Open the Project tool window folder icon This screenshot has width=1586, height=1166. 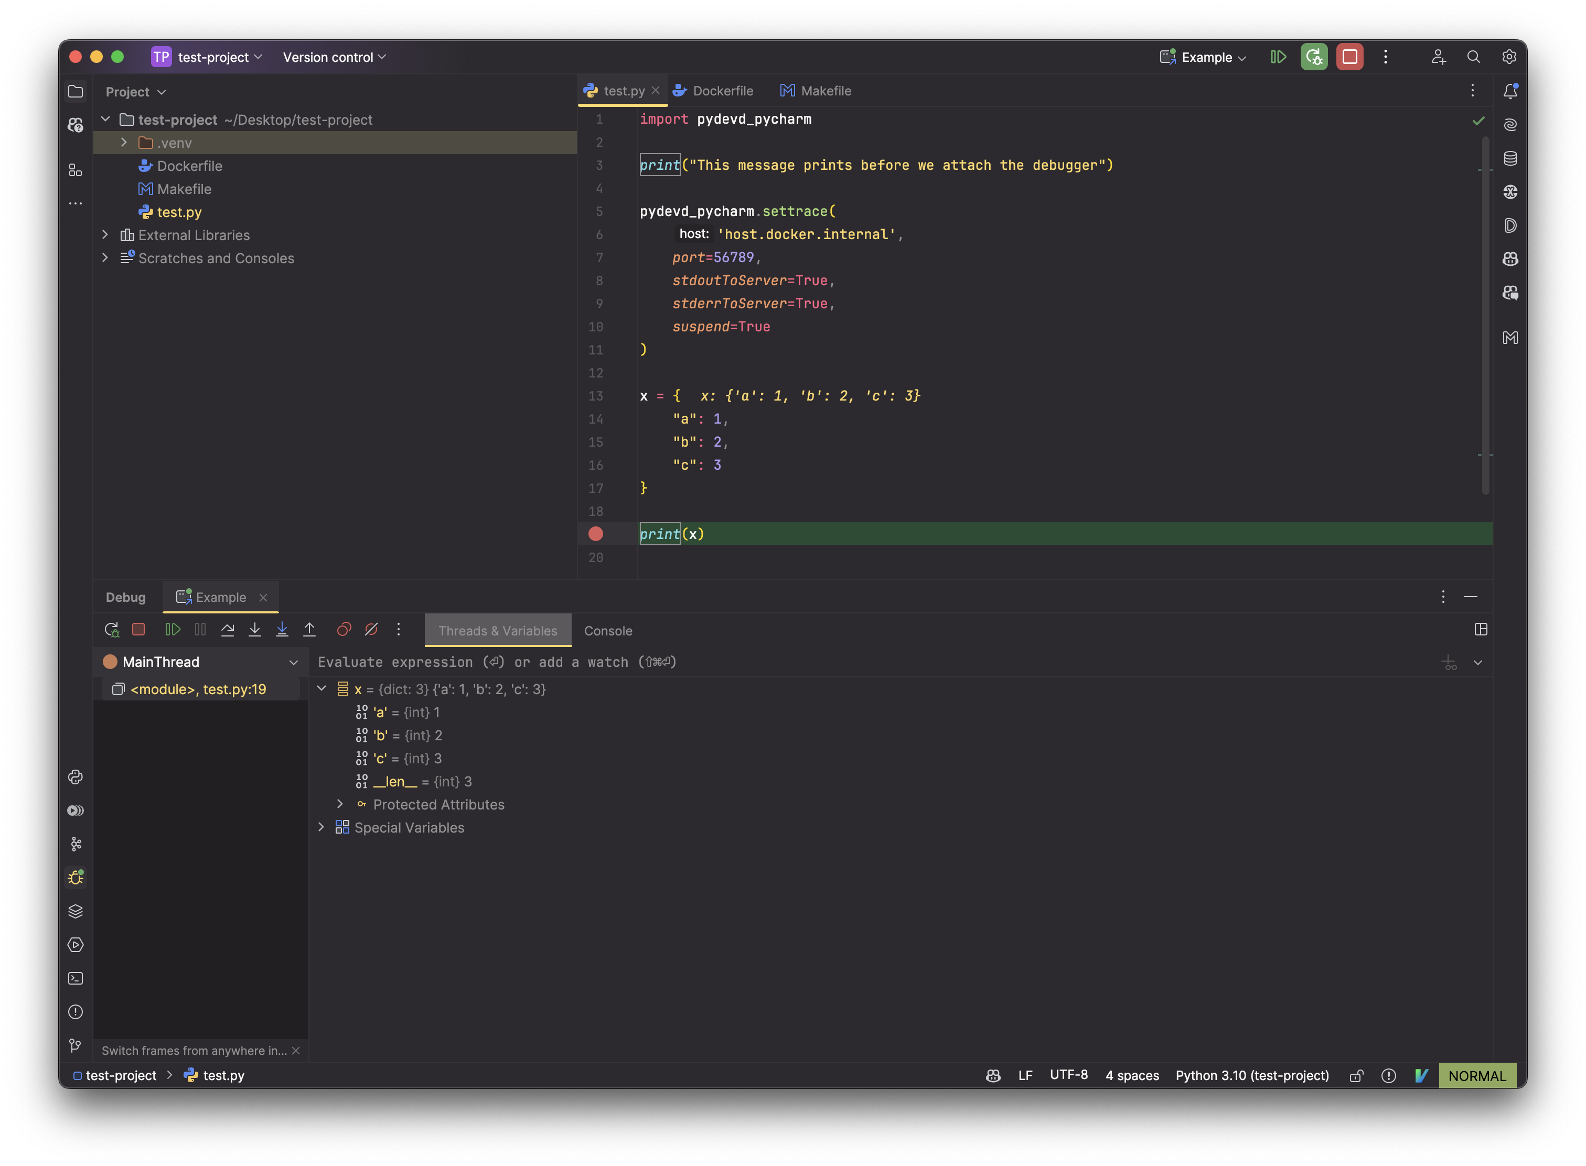click(76, 92)
